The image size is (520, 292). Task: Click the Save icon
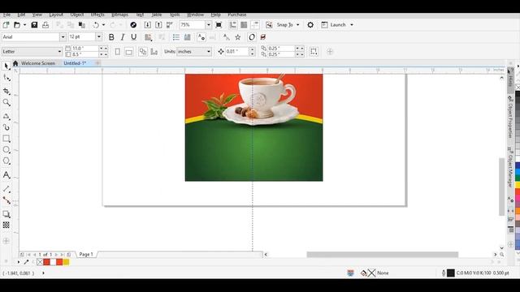[34, 25]
